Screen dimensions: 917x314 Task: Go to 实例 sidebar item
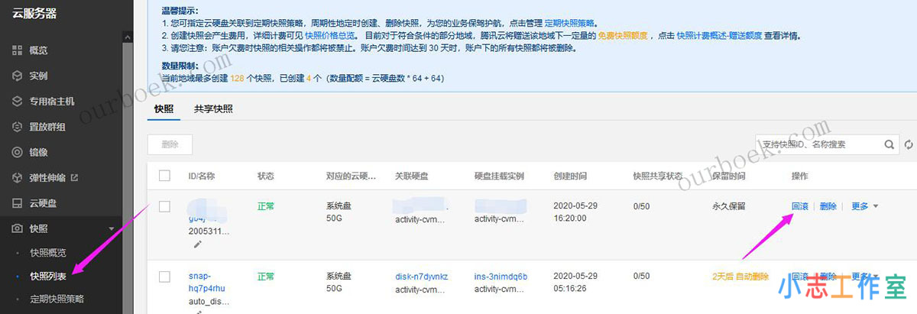(x=38, y=76)
